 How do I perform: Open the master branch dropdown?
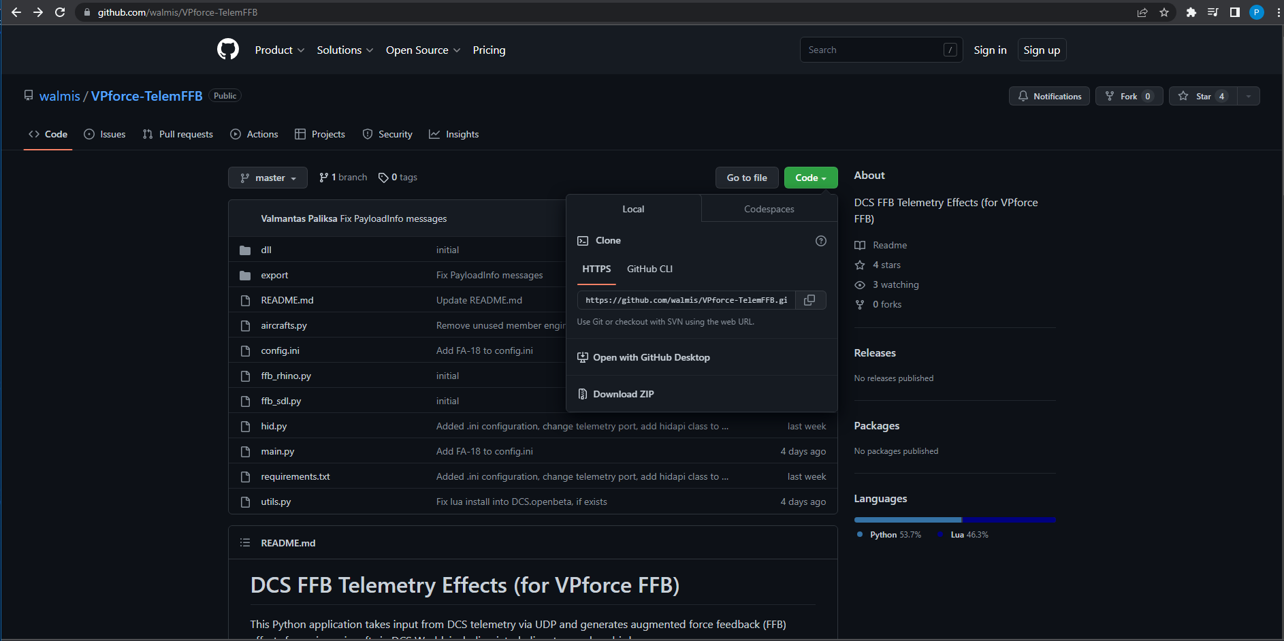(x=268, y=178)
